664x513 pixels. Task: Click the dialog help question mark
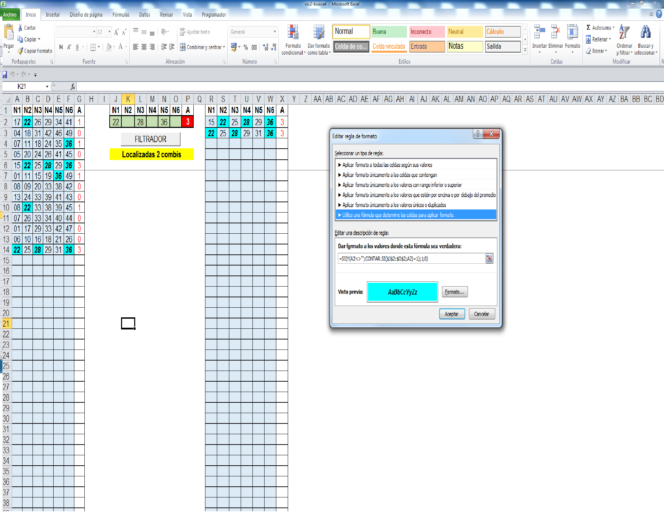click(478, 134)
